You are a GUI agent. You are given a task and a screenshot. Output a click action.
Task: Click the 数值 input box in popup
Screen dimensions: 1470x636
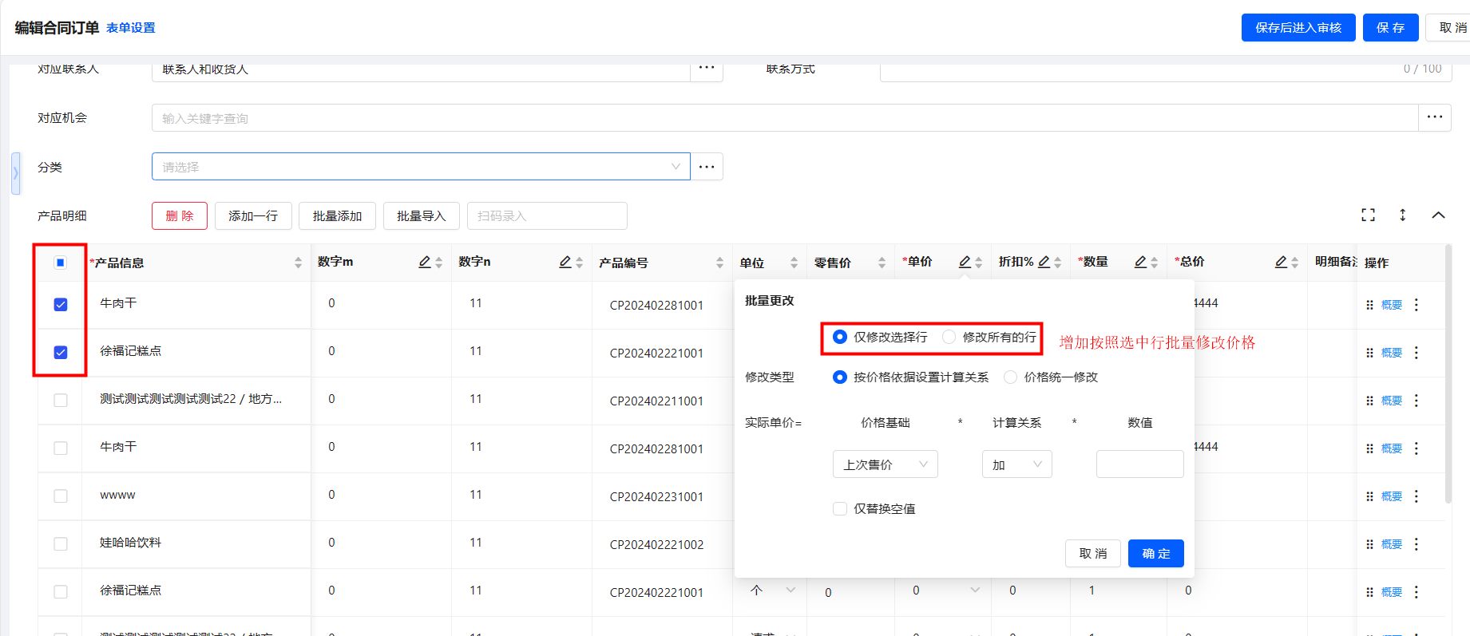[1139, 464]
